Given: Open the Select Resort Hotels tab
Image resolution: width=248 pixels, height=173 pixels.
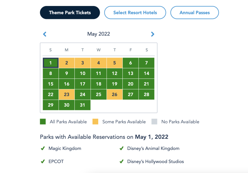Looking at the screenshot, I should pyautogui.click(x=135, y=13).
